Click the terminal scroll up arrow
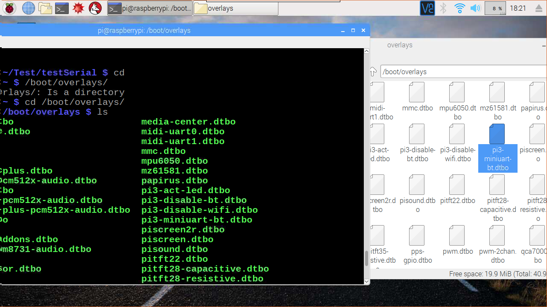This screenshot has height=307, width=547. [x=366, y=51]
